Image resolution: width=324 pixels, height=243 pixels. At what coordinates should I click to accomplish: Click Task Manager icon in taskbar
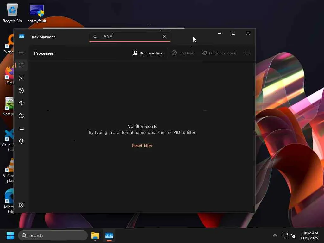109,235
